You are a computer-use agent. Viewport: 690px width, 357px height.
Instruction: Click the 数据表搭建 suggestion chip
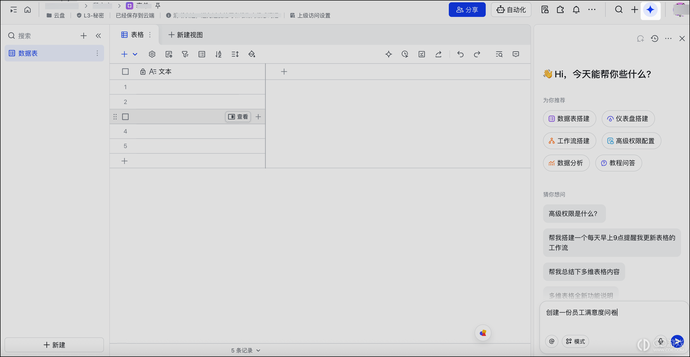pos(570,119)
